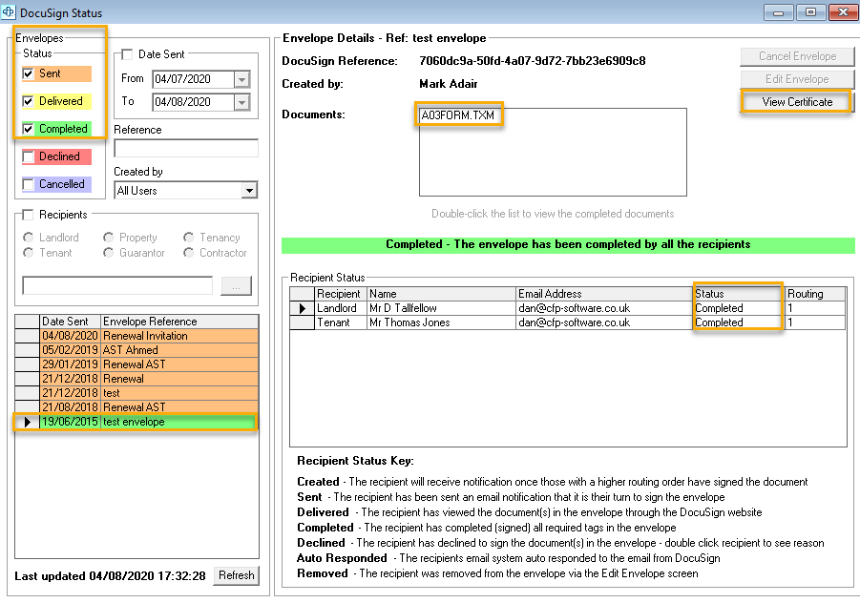Click the ellipsis browse button beside recipient field

coord(237,285)
